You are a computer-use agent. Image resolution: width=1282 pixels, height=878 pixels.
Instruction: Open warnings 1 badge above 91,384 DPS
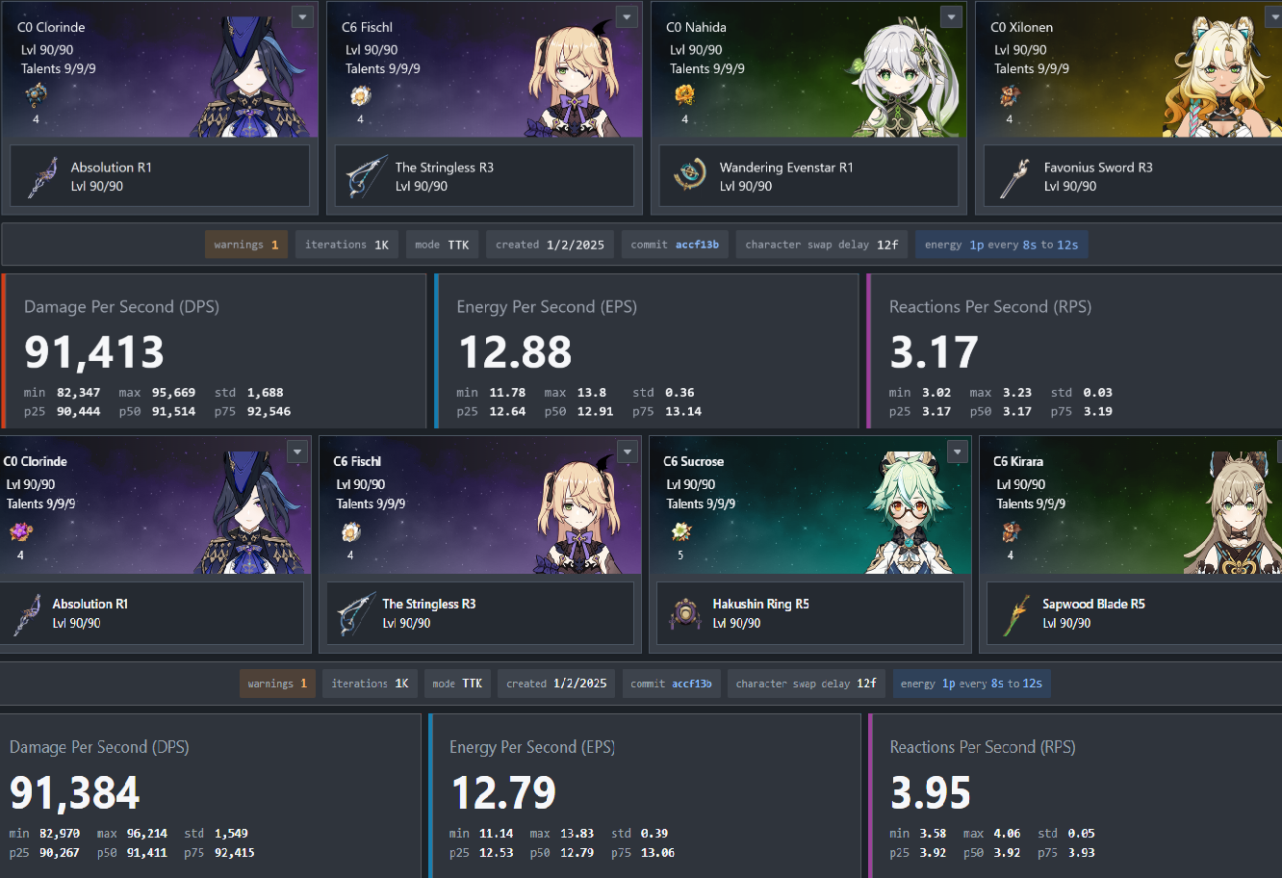(277, 684)
